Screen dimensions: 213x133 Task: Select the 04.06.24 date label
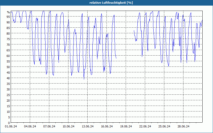click(x=30, y=126)
